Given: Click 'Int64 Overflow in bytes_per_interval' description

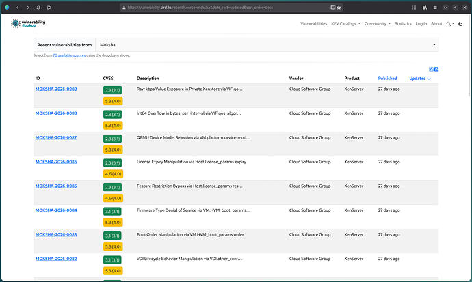Looking at the screenshot, I should click(x=189, y=113).
